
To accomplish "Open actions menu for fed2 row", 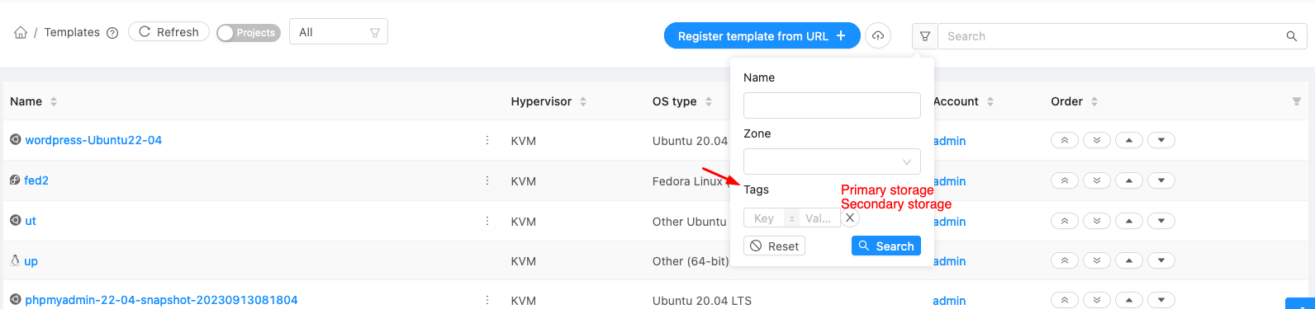I will tap(487, 180).
